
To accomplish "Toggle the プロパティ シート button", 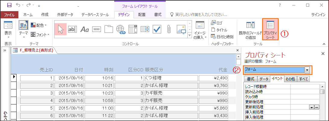I will point(271,29).
